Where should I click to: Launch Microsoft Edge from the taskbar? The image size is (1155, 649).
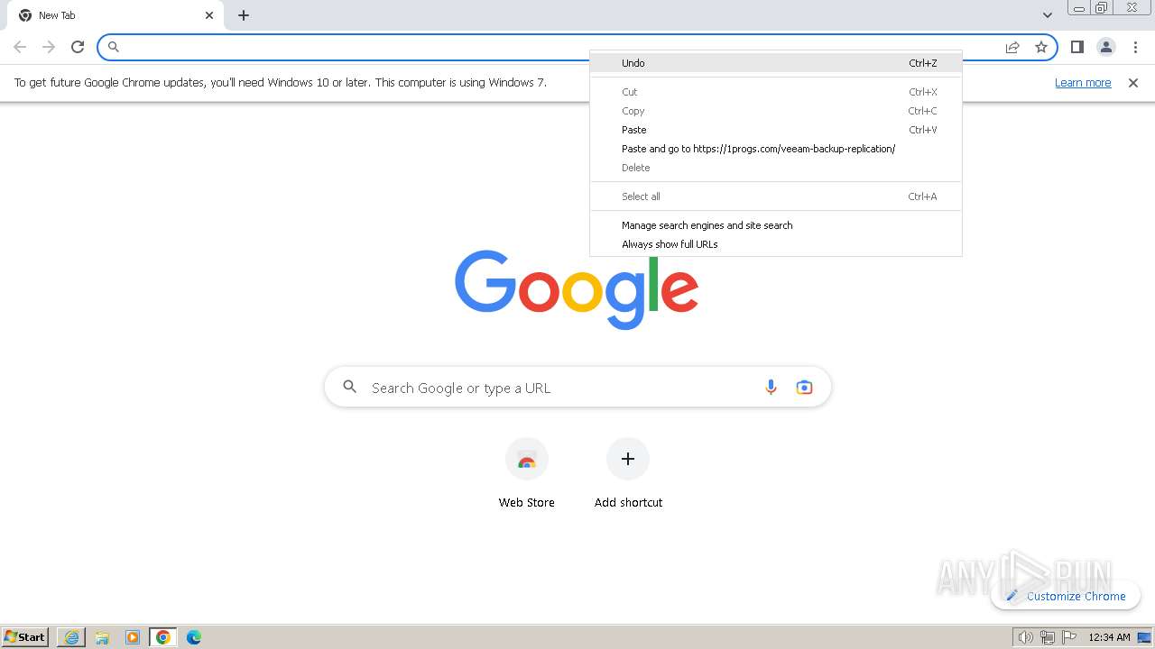(x=194, y=637)
